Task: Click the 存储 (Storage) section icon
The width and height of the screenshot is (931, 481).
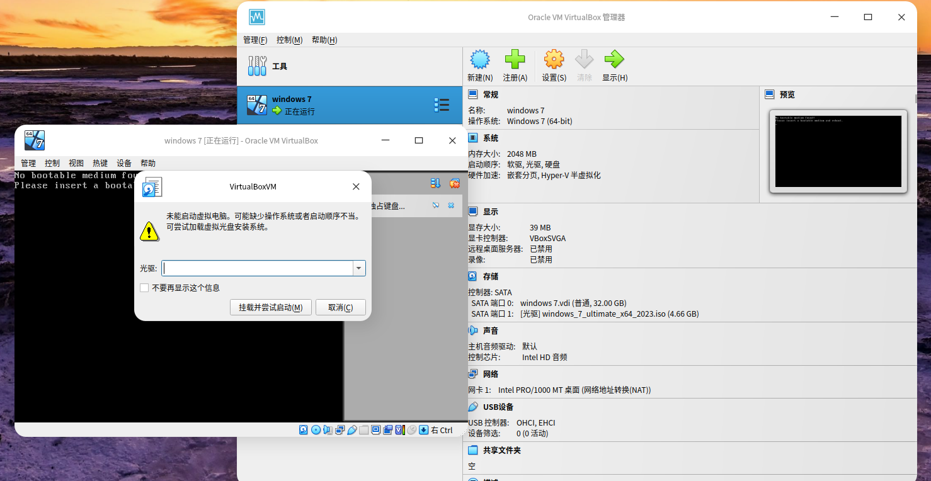Action: [473, 276]
